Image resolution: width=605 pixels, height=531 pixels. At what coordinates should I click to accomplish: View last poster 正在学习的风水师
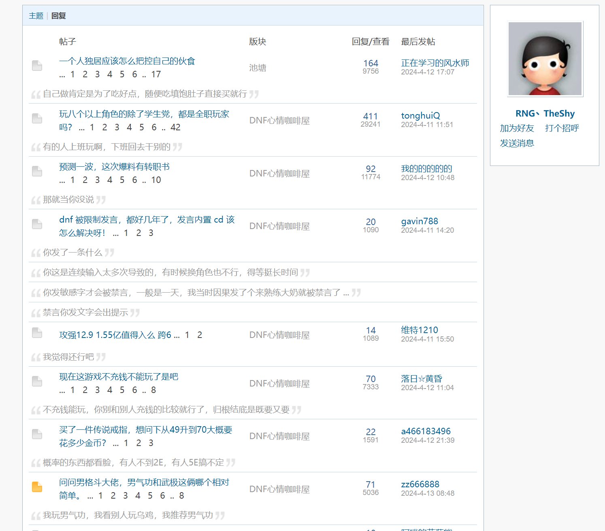tap(435, 63)
